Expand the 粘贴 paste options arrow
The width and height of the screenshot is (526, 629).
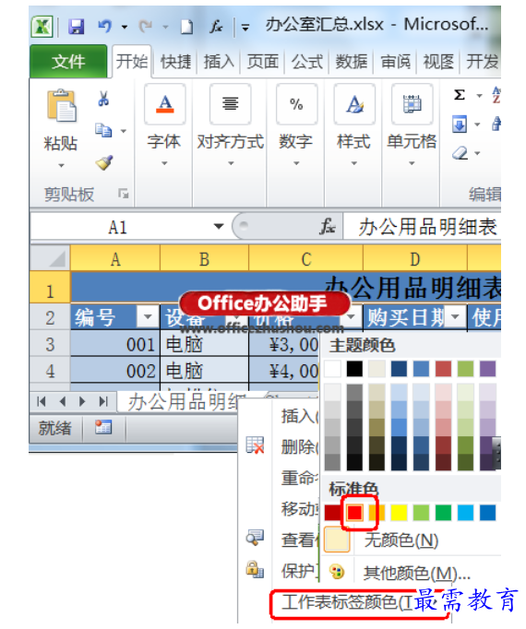coord(61,165)
